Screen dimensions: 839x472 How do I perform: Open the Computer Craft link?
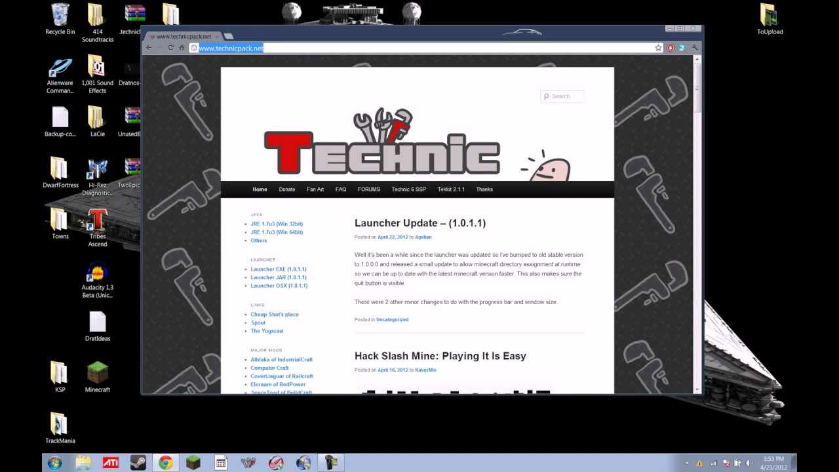(269, 368)
